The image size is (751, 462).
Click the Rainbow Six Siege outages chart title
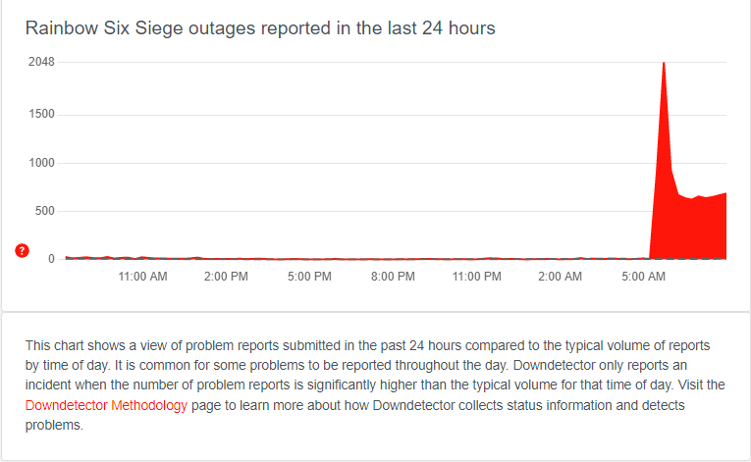260,27
